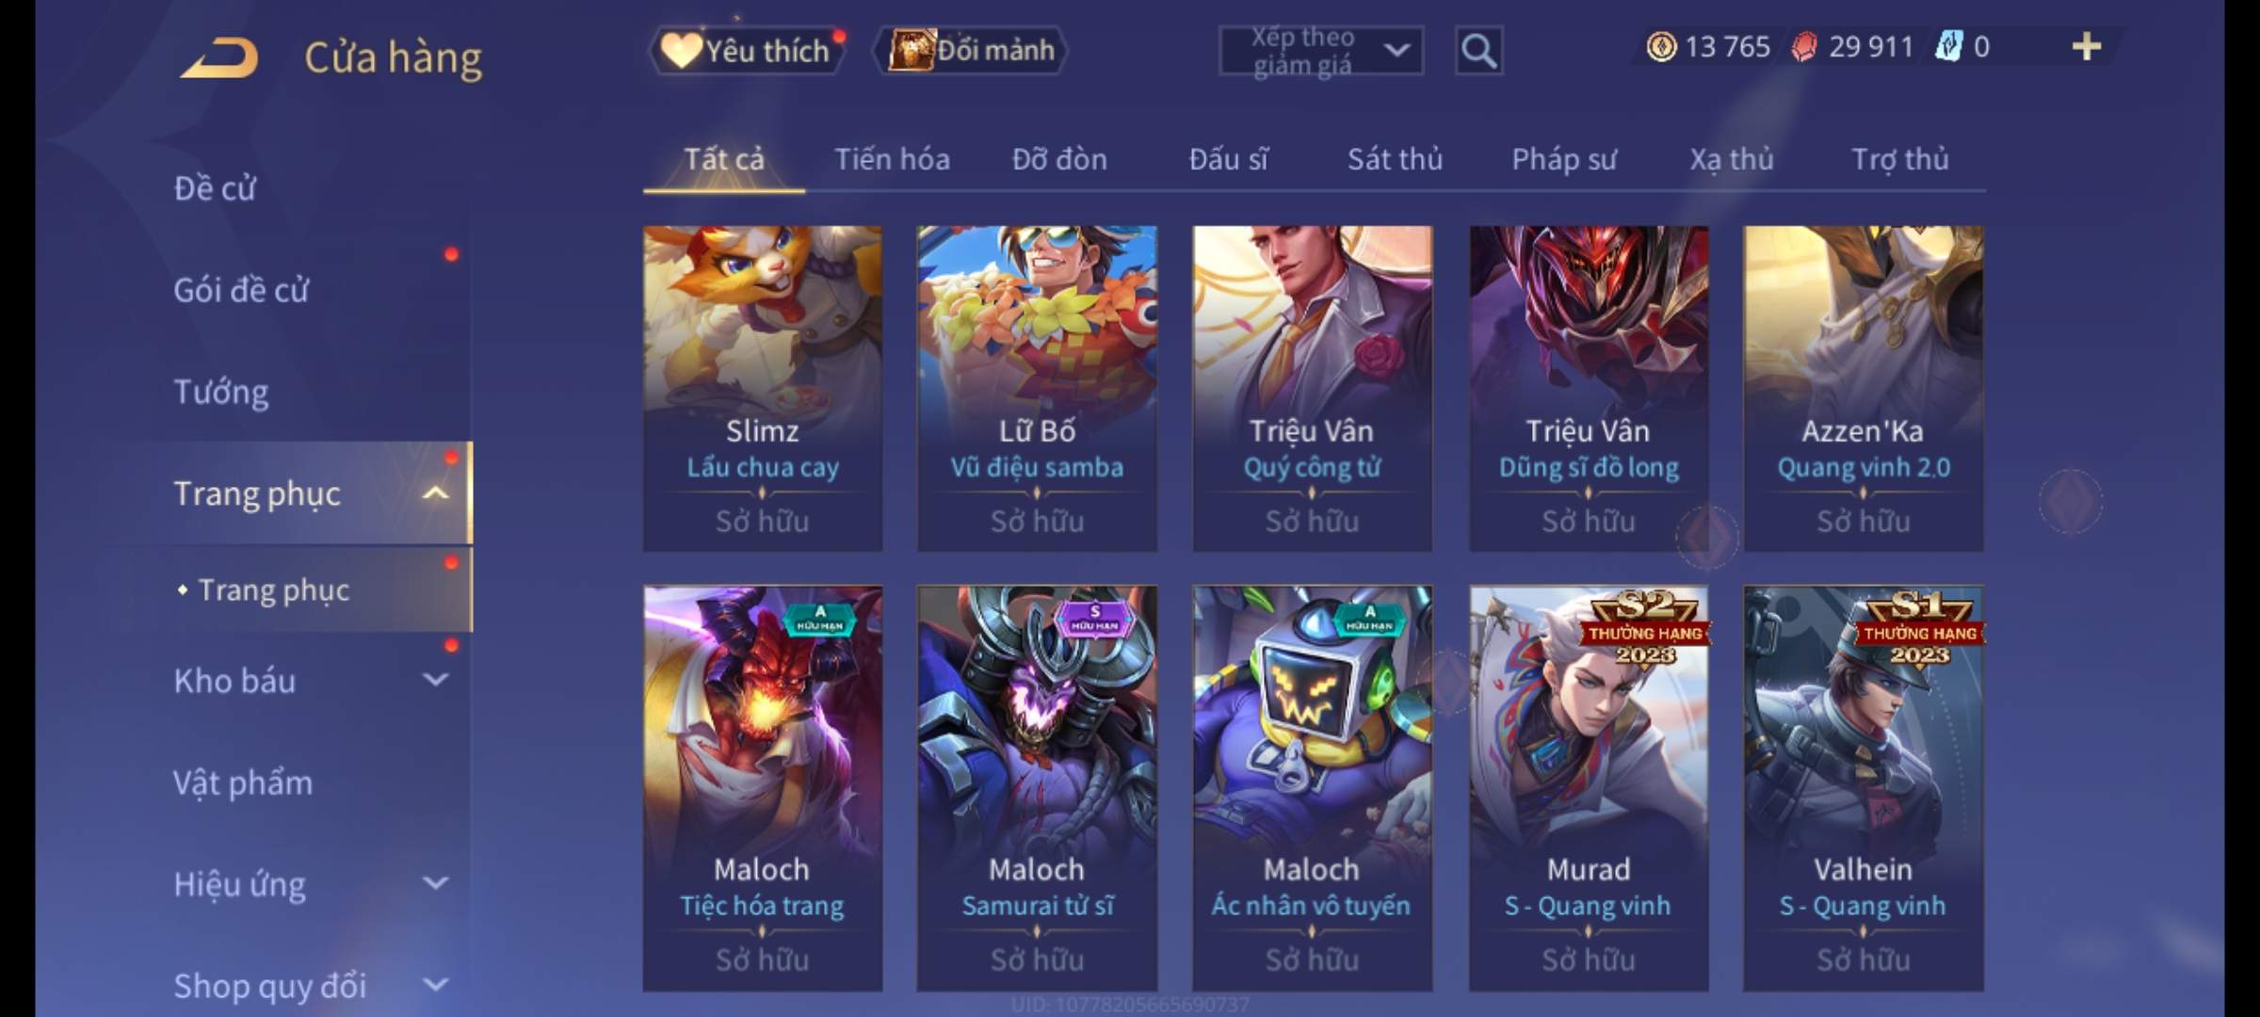Open the Tướng sidebar menu

pos(221,392)
